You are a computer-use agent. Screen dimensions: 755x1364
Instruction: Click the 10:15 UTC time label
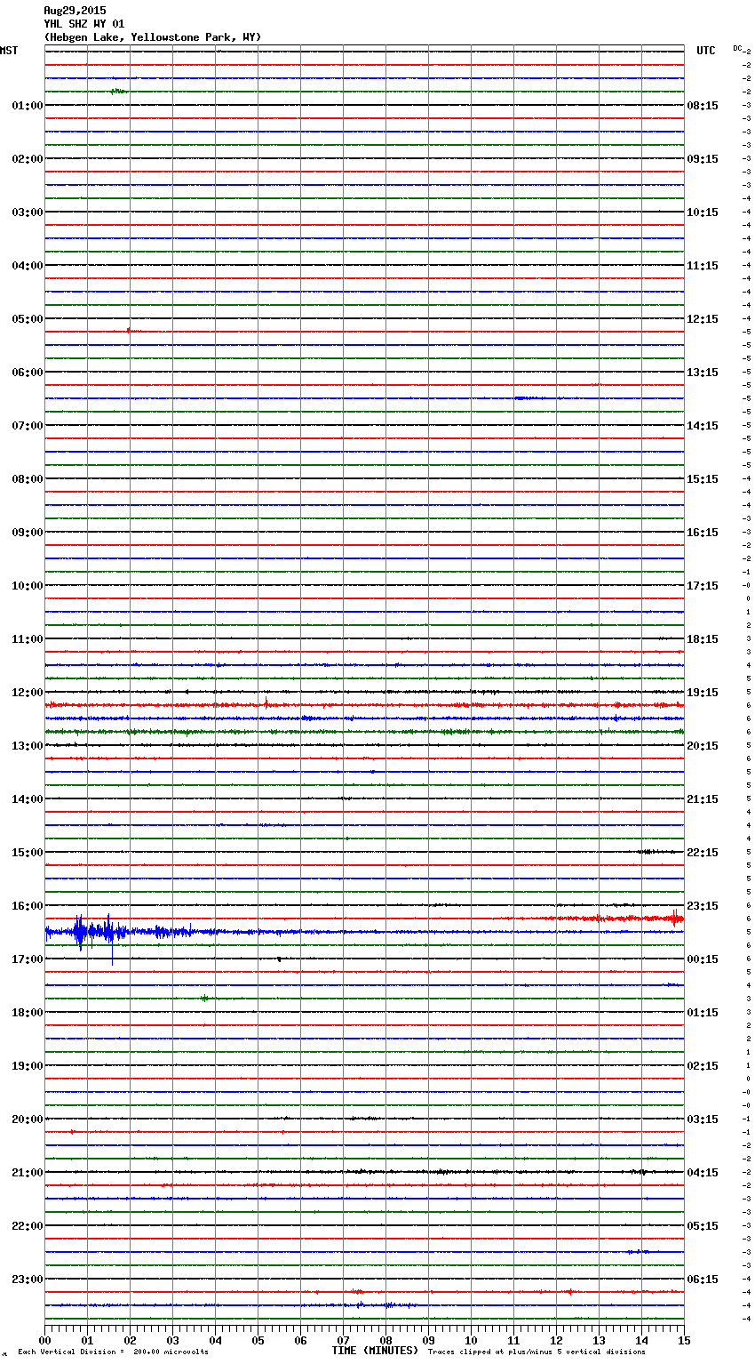click(x=703, y=213)
